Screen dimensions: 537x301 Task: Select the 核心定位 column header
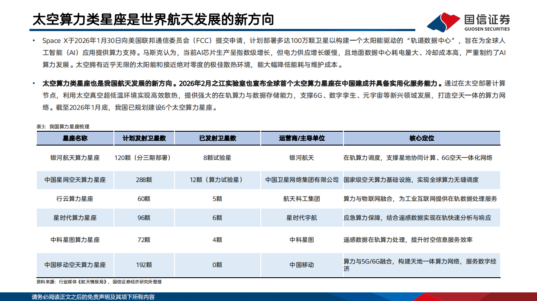tap(421, 139)
